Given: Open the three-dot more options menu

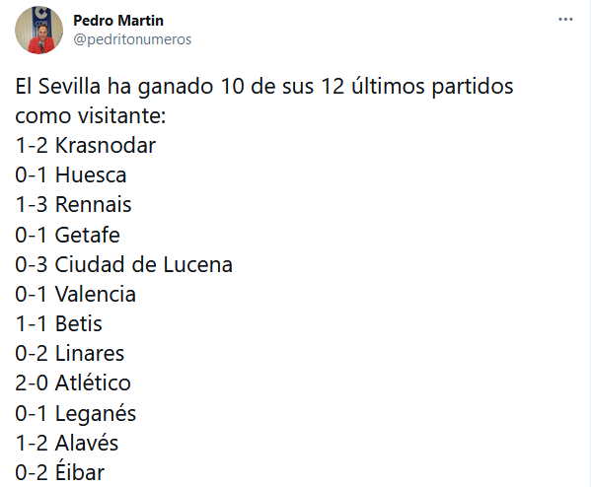Looking at the screenshot, I should [565, 19].
